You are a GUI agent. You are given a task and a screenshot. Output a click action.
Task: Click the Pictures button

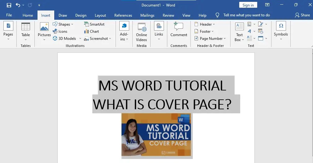(x=44, y=31)
